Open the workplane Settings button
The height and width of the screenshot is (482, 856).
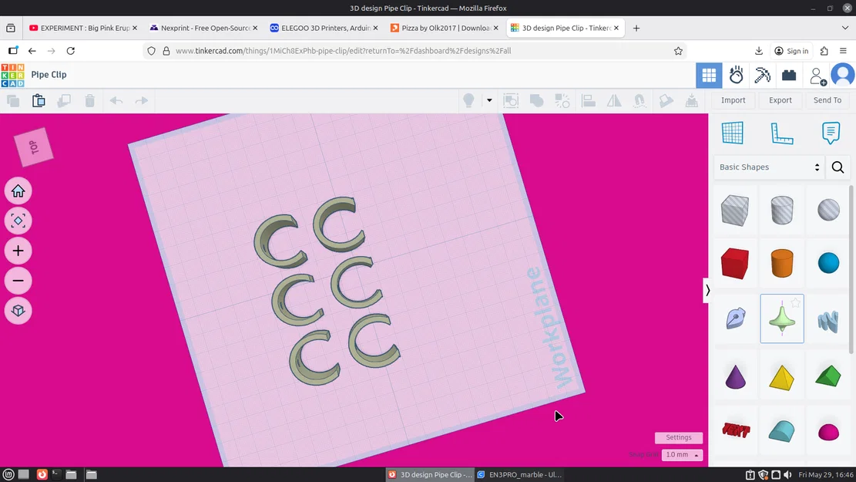pyautogui.click(x=679, y=437)
